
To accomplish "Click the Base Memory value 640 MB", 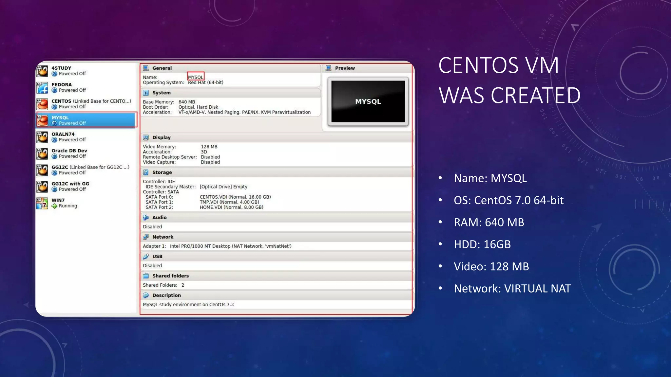I will (187, 102).
